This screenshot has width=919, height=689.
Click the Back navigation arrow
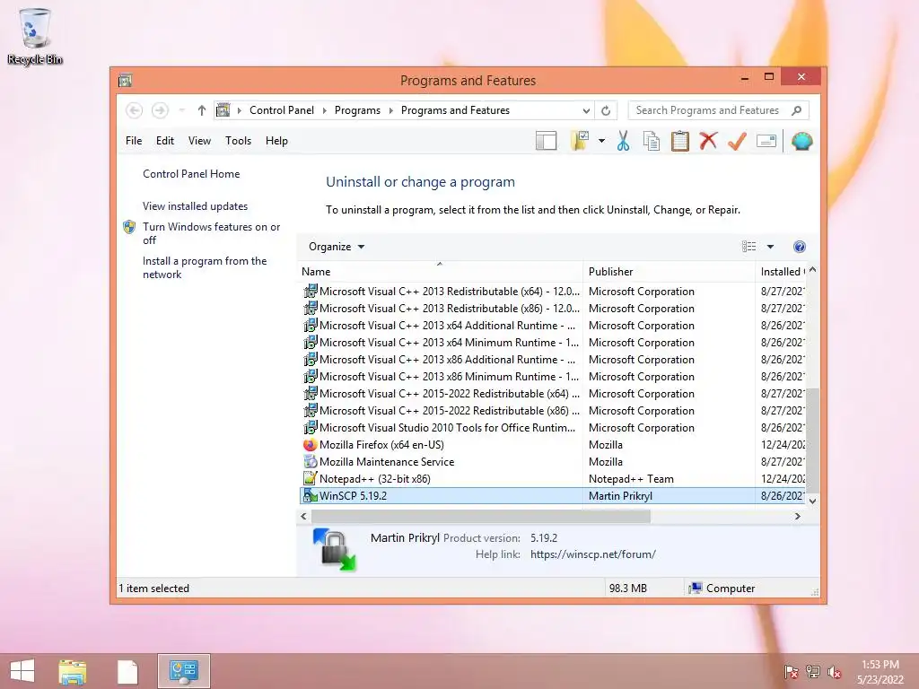[135, 110]
